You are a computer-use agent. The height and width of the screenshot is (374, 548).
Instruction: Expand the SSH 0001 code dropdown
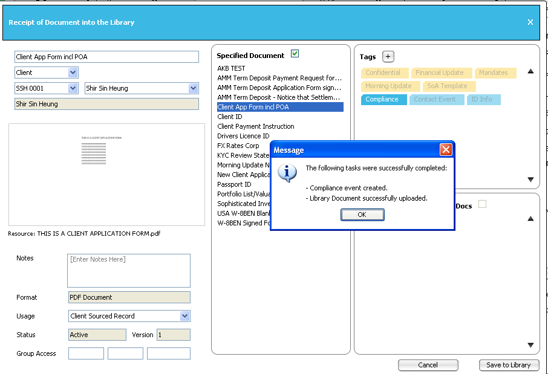(x=73, y=88)
